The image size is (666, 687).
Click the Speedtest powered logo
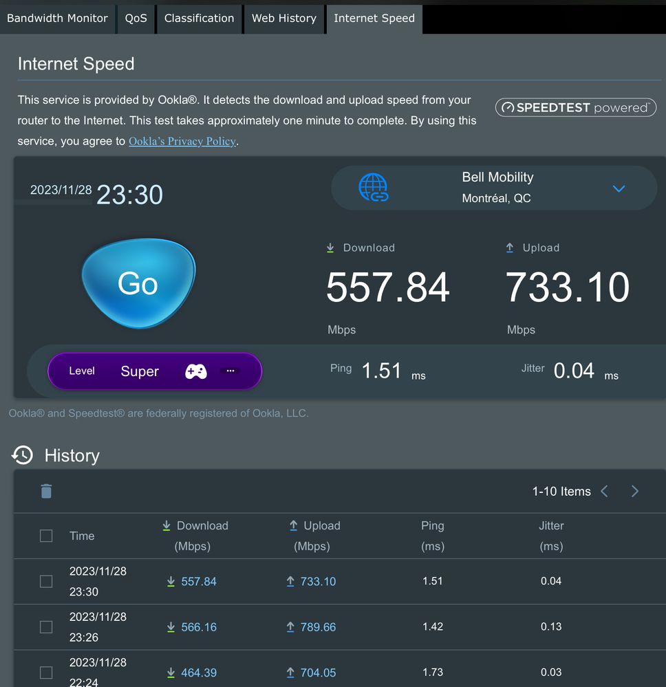pyautogui.click(x=575, y=108)
